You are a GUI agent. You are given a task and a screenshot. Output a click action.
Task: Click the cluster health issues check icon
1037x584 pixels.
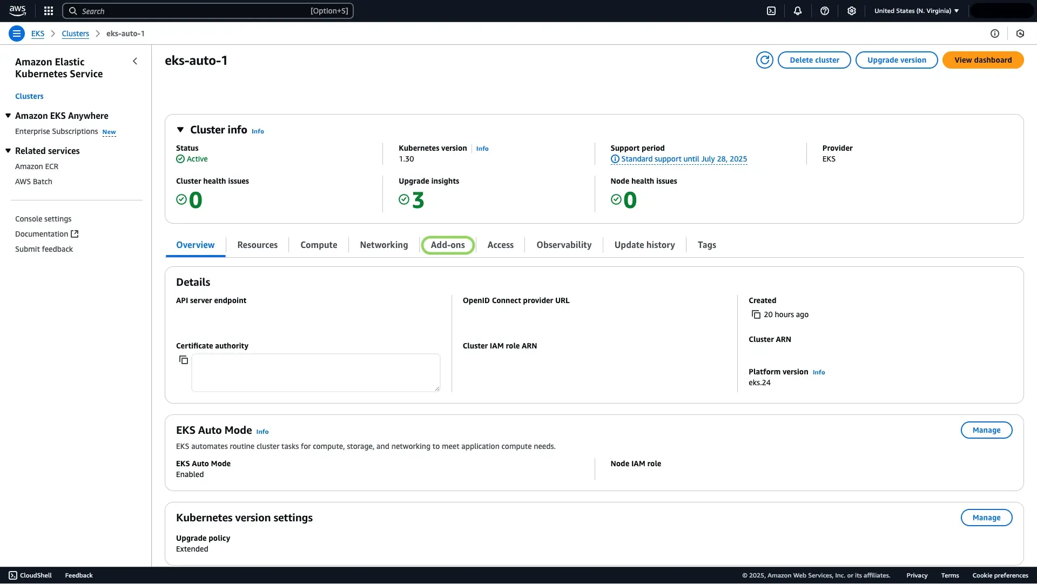[x=181, y=199]
